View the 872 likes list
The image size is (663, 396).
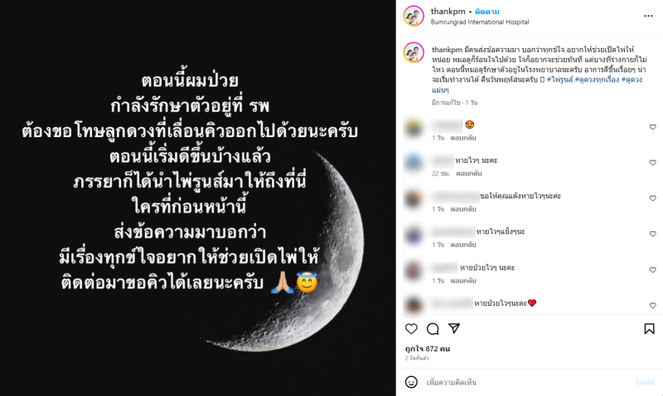(428, 349)
